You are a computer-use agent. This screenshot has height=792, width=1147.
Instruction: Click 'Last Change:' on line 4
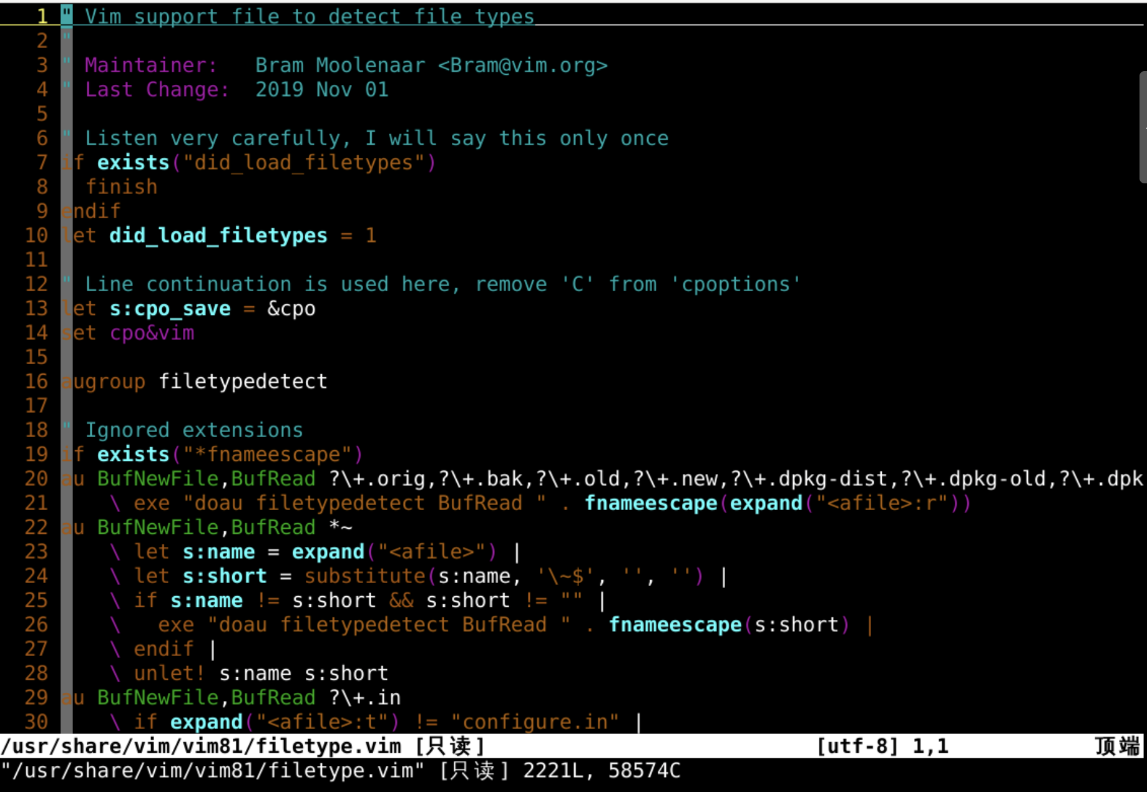(157, 90)
